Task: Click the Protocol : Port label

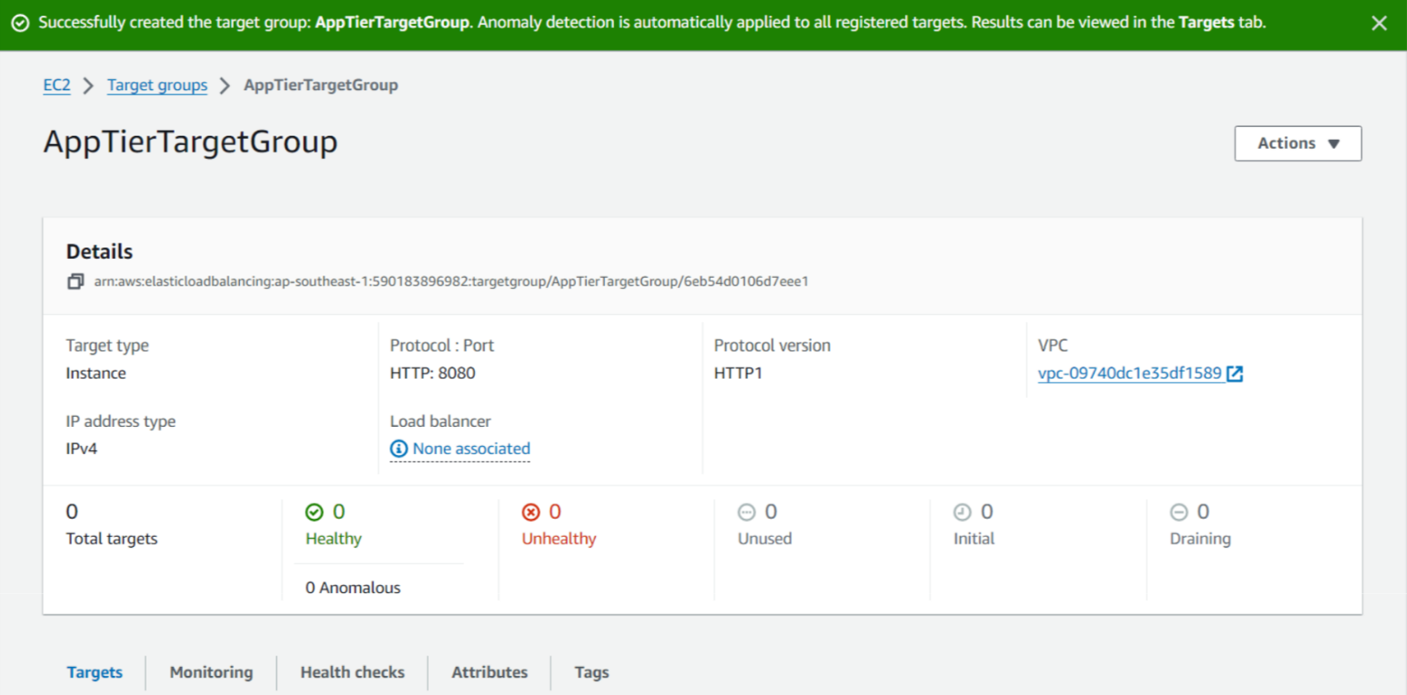Action: (x=442, y=346)
